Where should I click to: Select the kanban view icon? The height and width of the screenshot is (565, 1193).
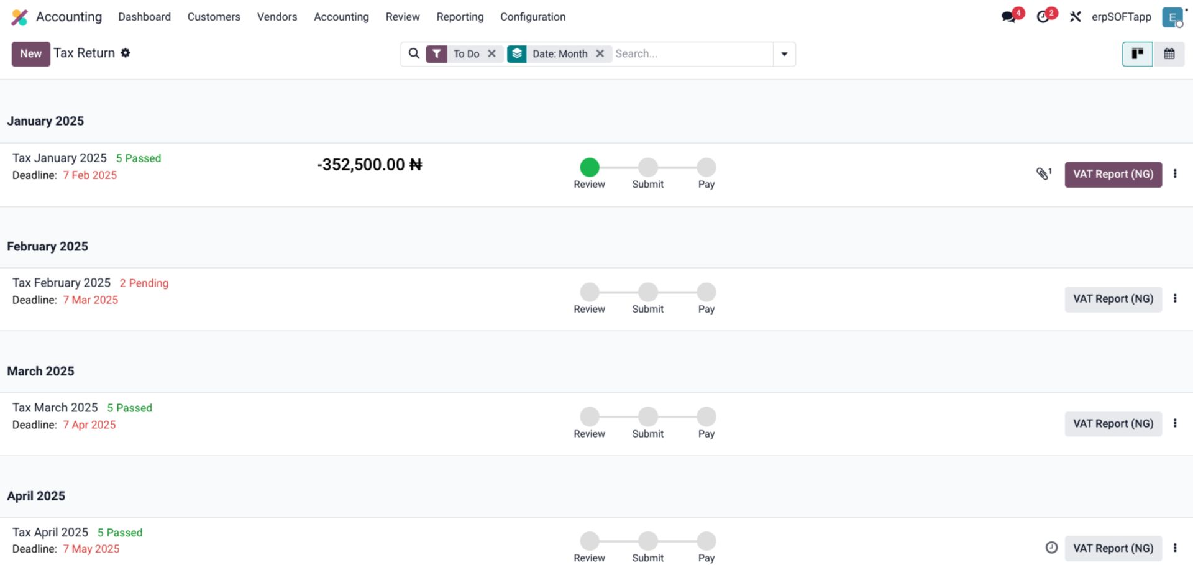point(1137,53)
